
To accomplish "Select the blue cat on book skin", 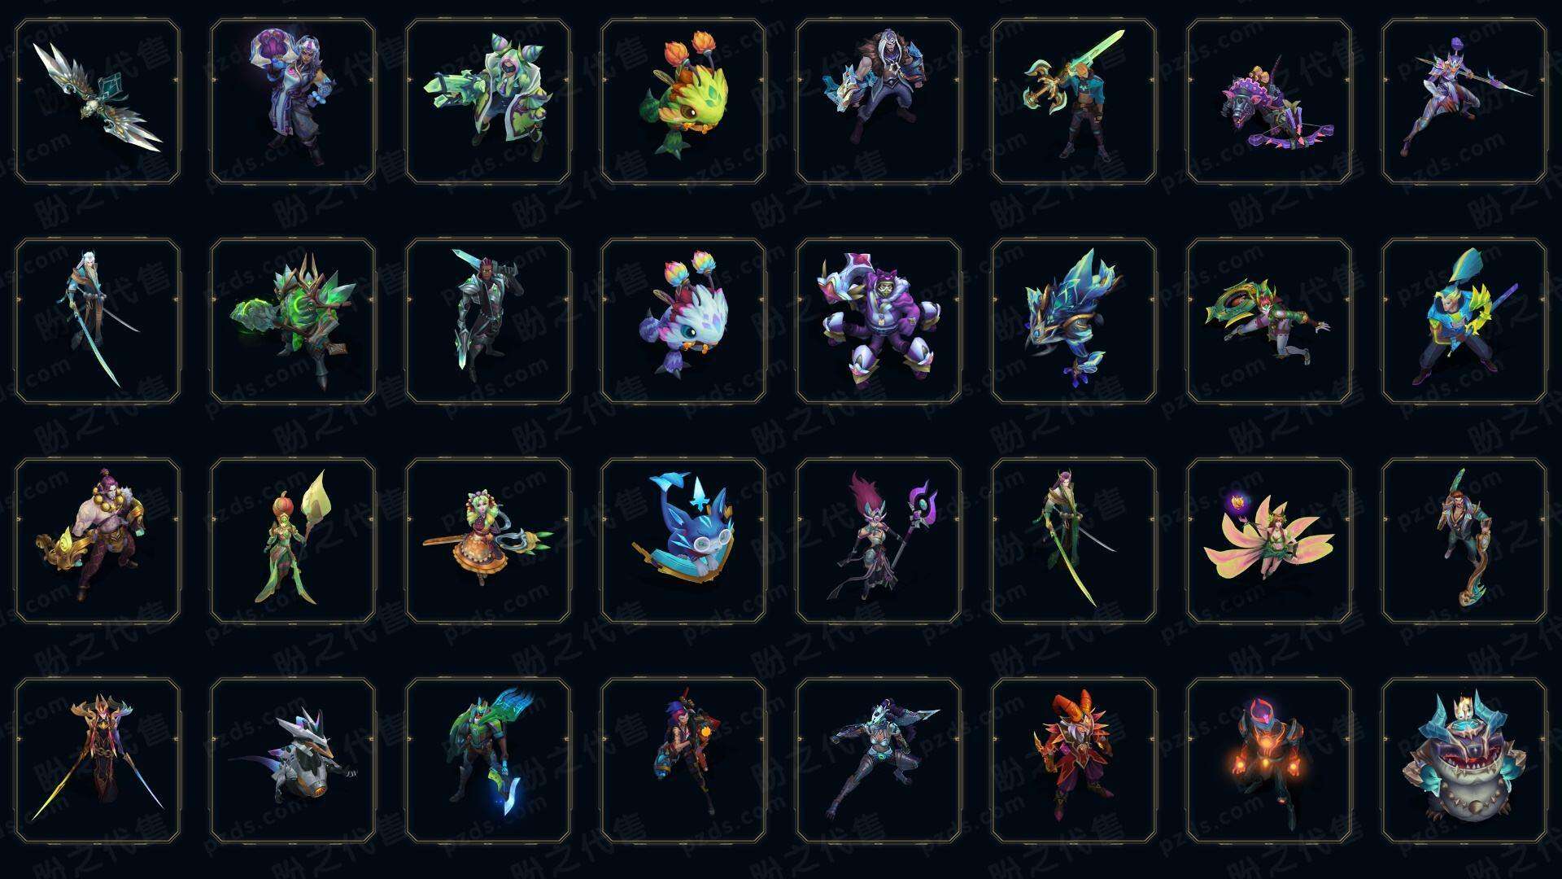I will coord(683,540).
